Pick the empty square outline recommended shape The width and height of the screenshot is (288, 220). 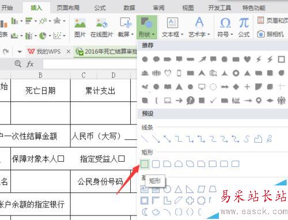point(281,59)
